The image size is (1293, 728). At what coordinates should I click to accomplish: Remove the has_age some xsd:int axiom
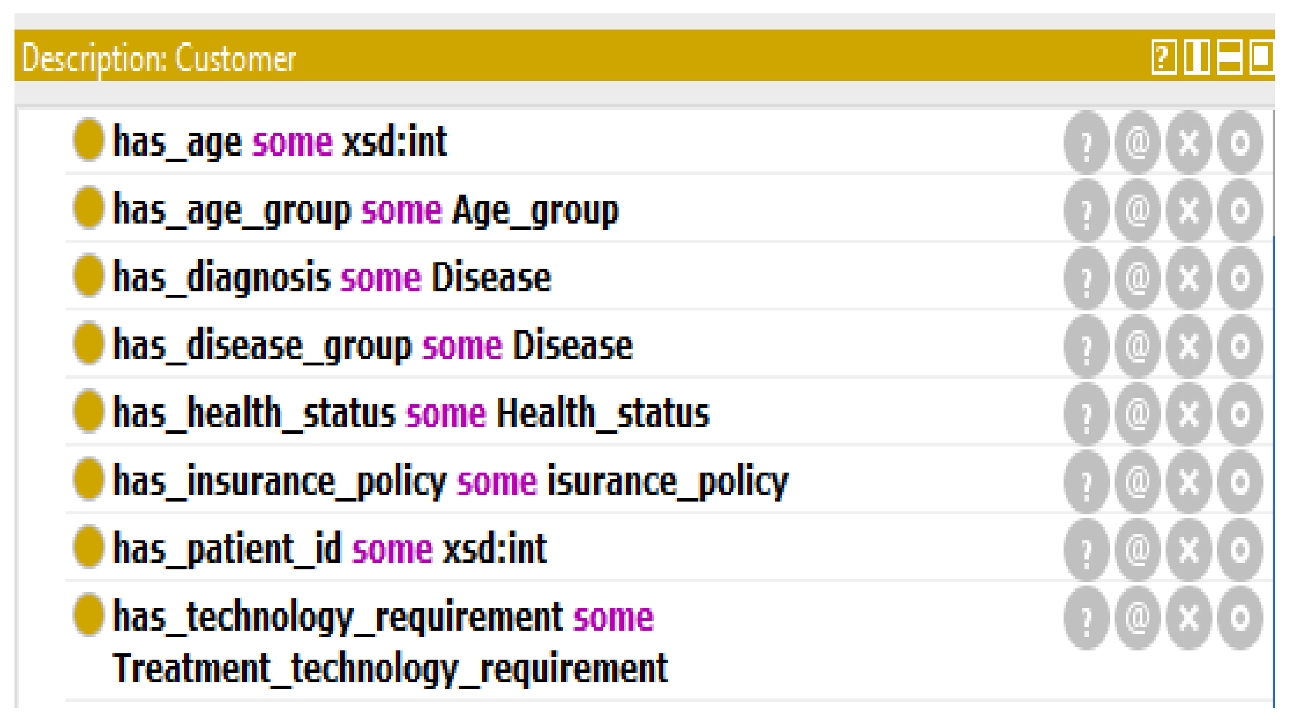pyautogui.click(x=1189, y=142)
